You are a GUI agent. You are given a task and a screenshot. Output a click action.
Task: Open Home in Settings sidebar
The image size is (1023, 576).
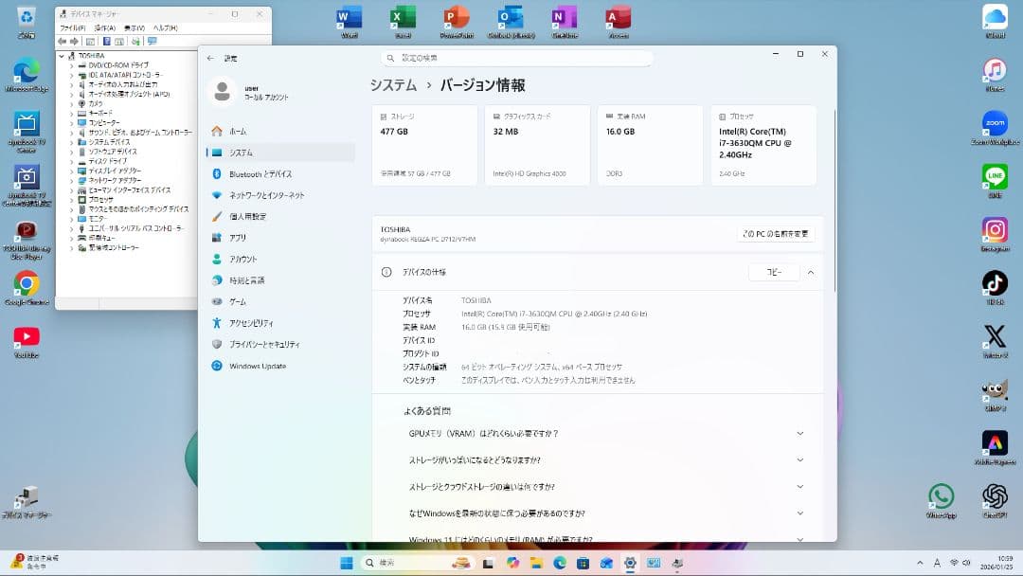(280, 131)
